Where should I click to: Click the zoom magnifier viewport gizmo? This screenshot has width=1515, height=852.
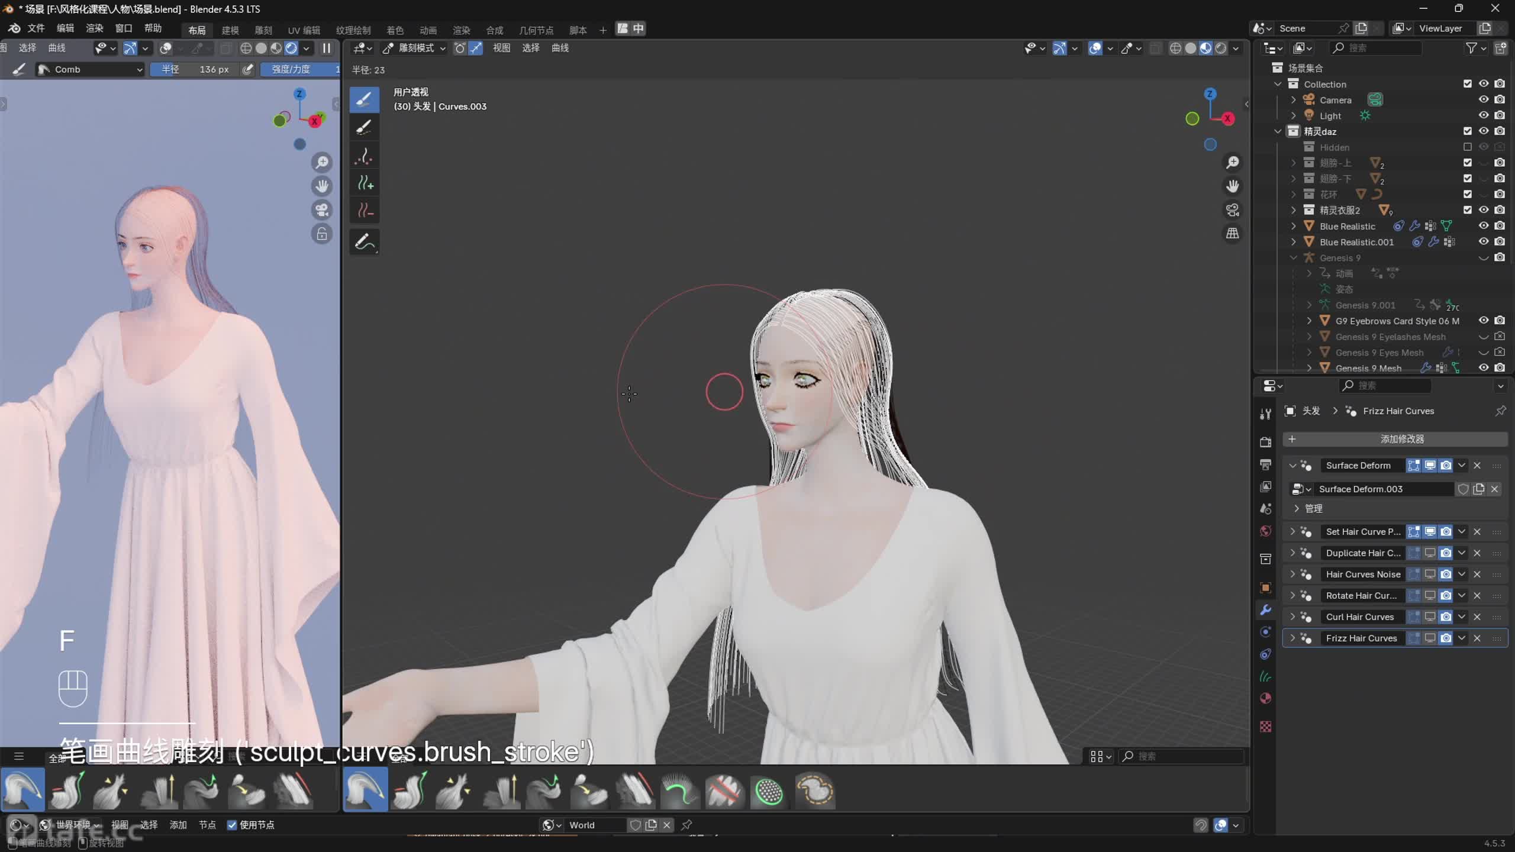[x=1232, y=162]
